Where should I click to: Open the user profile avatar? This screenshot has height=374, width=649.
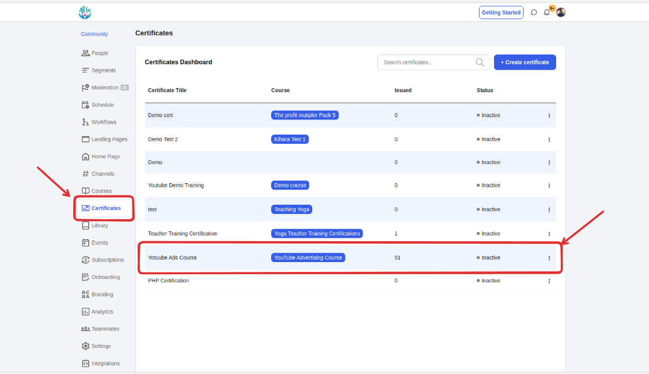click(561, 12)
